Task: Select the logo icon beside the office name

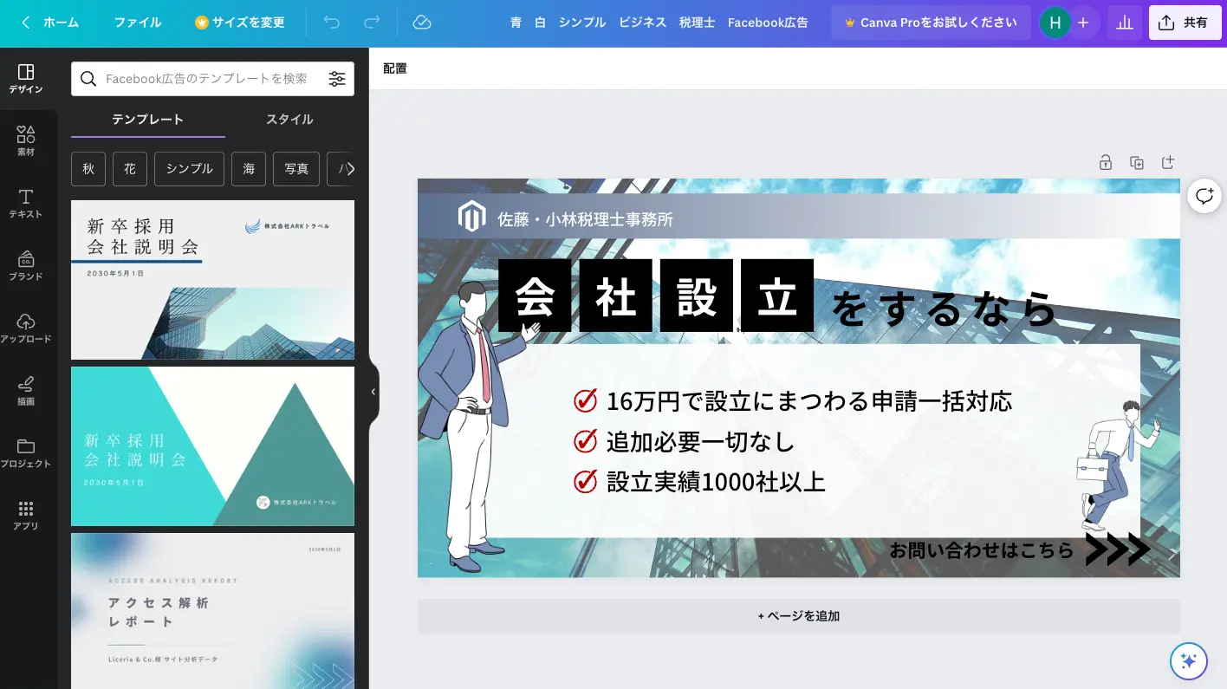Action: coord(471,217)
